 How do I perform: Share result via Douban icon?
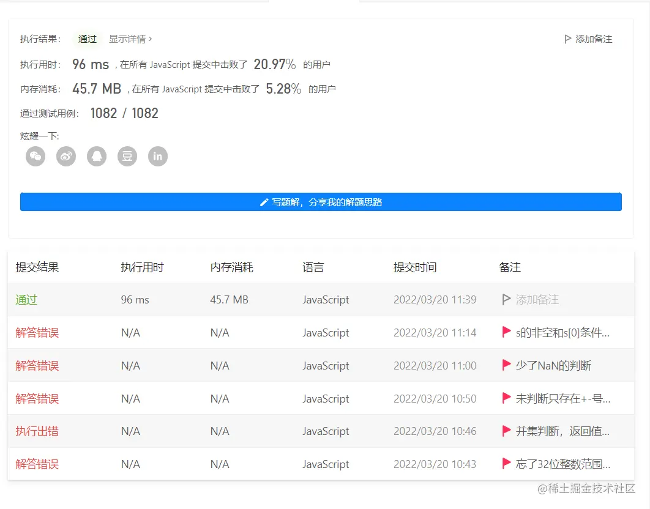tap(127, 156)
